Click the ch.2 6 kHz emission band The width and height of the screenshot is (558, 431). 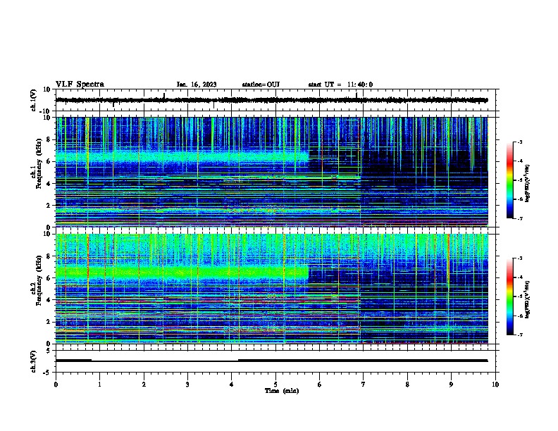click(182, 273)
